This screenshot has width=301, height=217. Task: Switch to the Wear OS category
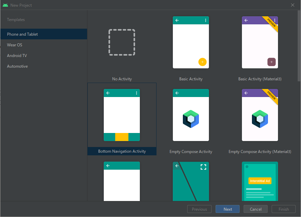[15, 45]
